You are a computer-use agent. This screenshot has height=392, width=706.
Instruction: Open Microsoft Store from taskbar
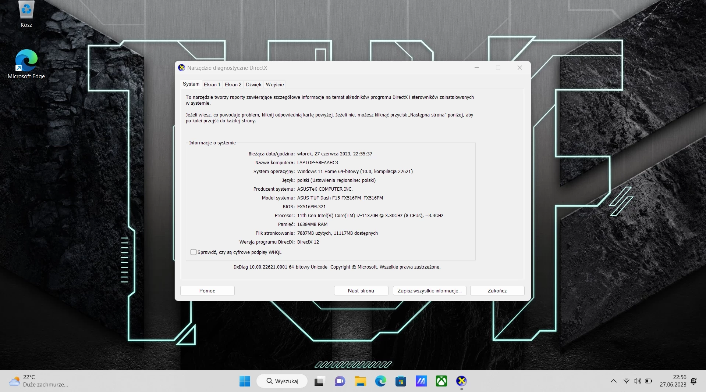click(401, 381)
